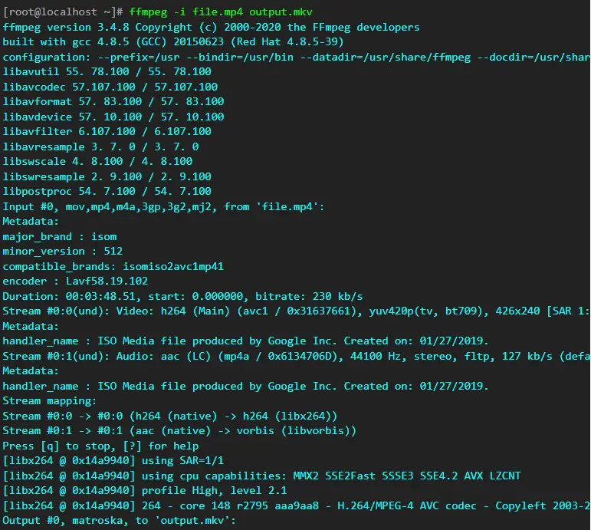Click the 'libavdevice 57. 10.100' line
Screen dimensions: 591x530
coord(113,117)
